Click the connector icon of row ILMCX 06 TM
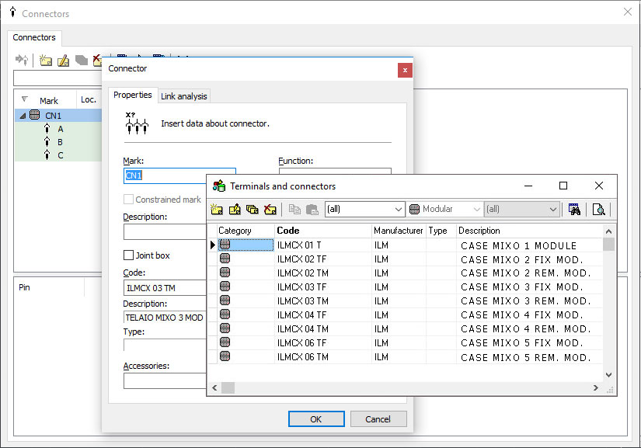Viewport: 641px width, 448px height. pyautogui.click(x=225, y=356)
